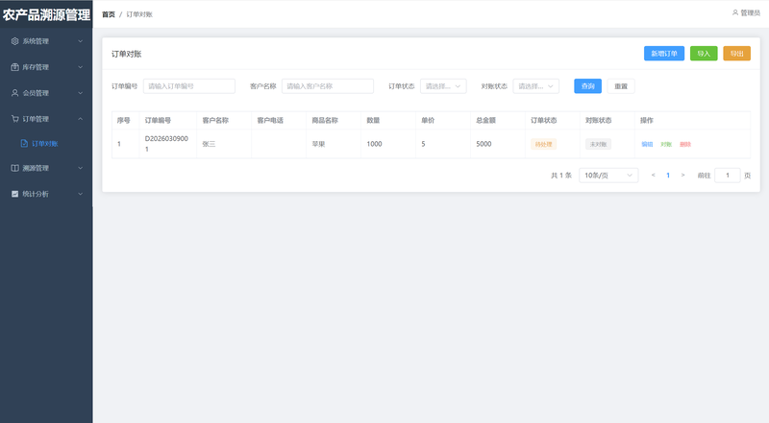The width and height of the screenshot is (769, 423).
Task: Click the blue 新增订单 button
Action: point(664,54)
